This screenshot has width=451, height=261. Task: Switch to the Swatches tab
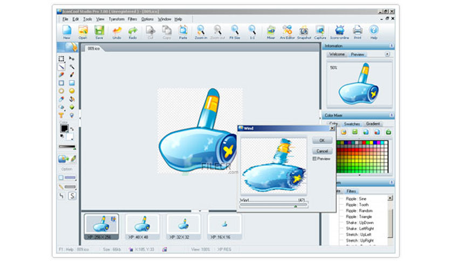point(352,123)
